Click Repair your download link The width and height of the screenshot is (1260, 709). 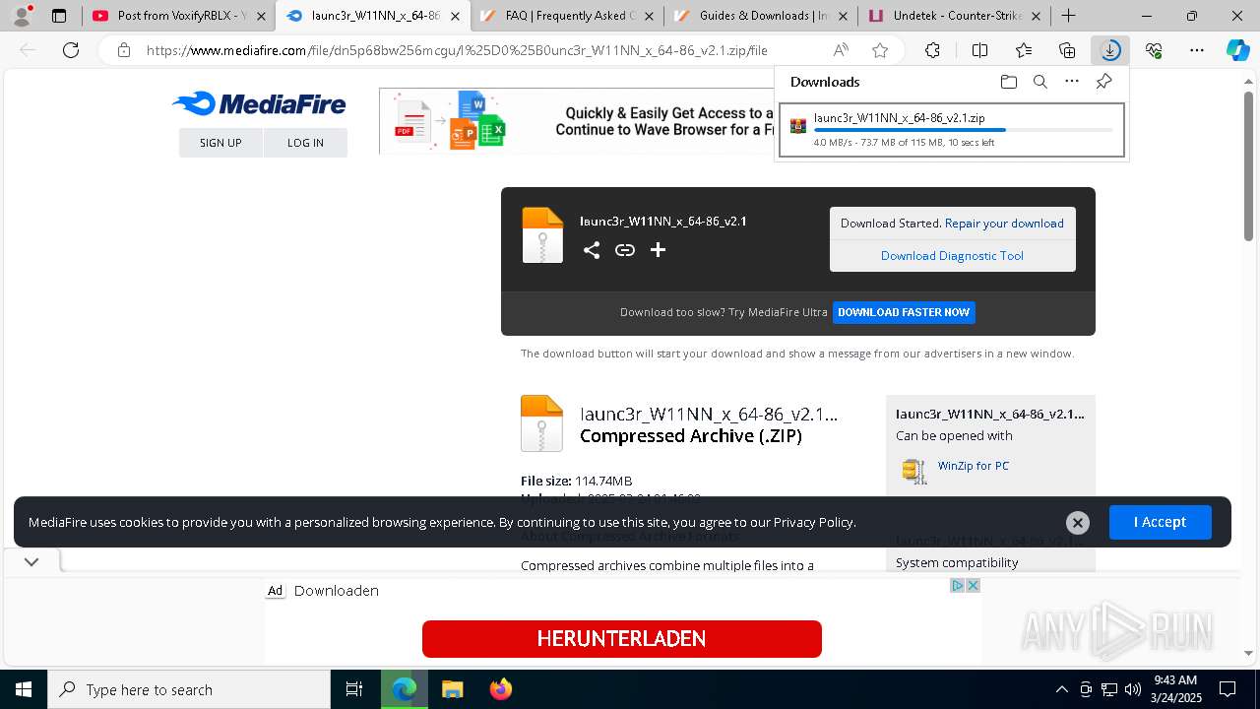[x=1004, y=224]
